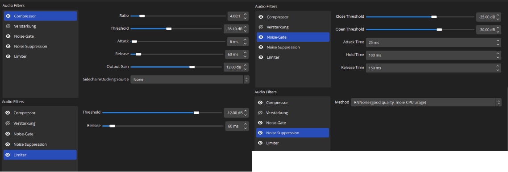Open the Method RNNoise dropdown
The image size is (508, 172).
pos(426,102)
